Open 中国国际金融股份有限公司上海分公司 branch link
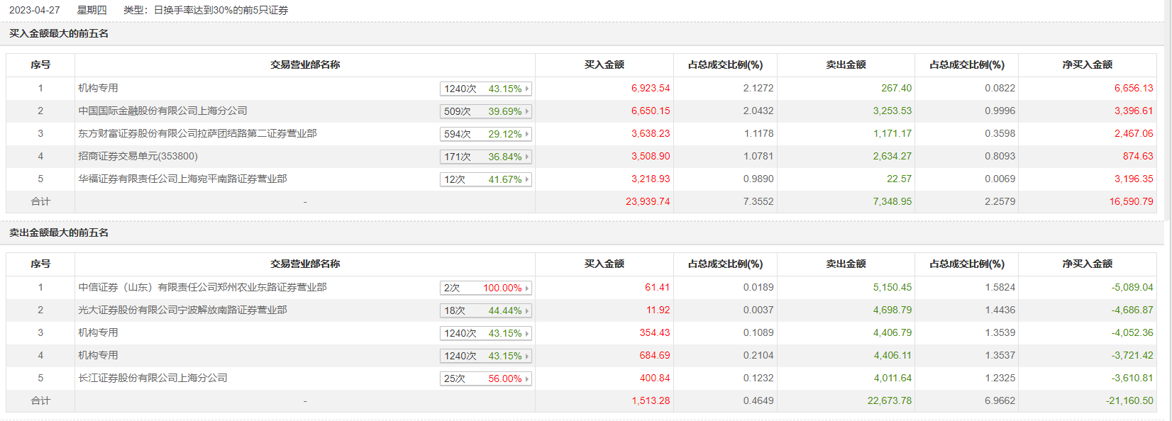The height and width of the screenshot is (421, 1172). click(162, 111)
